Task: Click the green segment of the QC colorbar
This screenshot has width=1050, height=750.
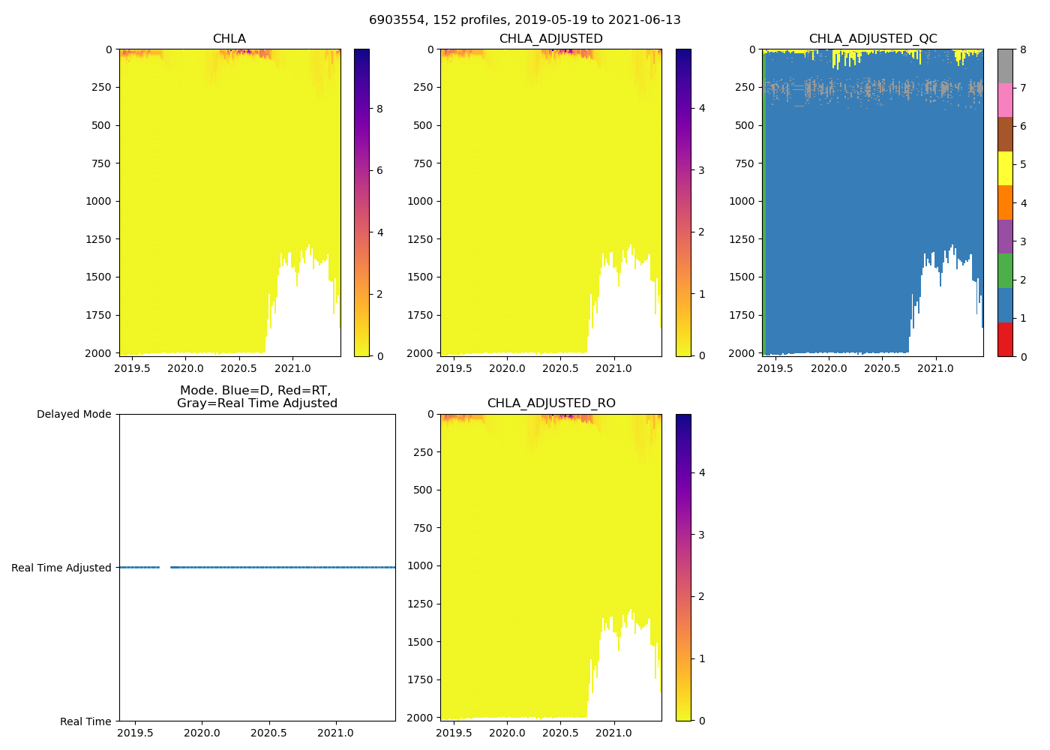Action: [1005, 271]
